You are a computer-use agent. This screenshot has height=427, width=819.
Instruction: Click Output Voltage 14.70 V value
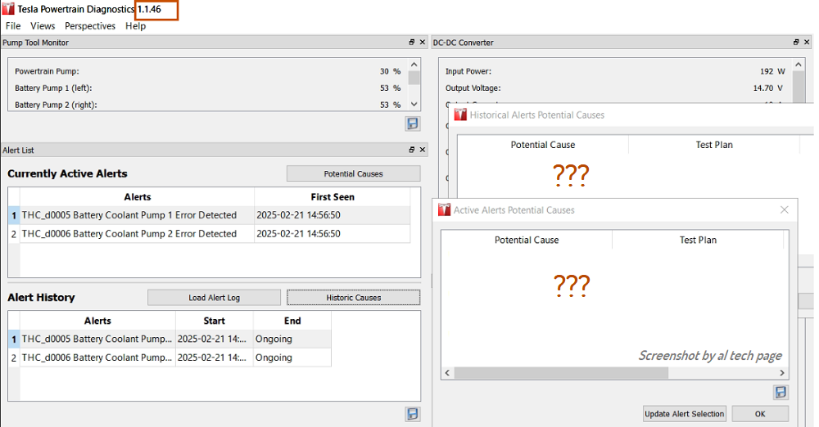(x=768, y=88)
